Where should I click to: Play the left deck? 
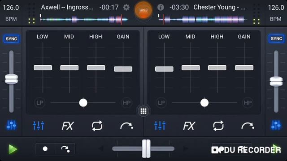click(x=13, y=149)
